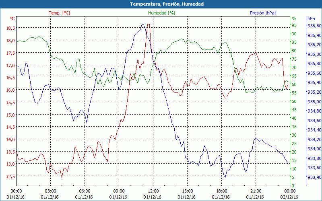The width and height of the screenshot is (322, 201).
Task: Click the 16,0 temperature axis value
Action: pos(11,90)
